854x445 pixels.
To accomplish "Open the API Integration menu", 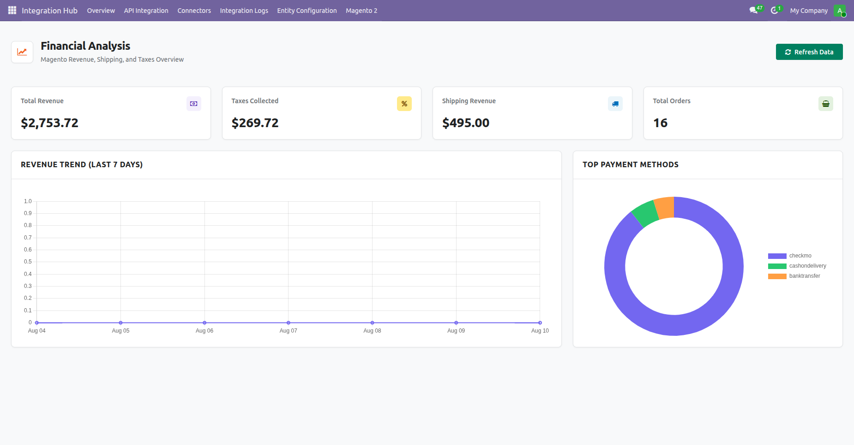I will [146, 11].
